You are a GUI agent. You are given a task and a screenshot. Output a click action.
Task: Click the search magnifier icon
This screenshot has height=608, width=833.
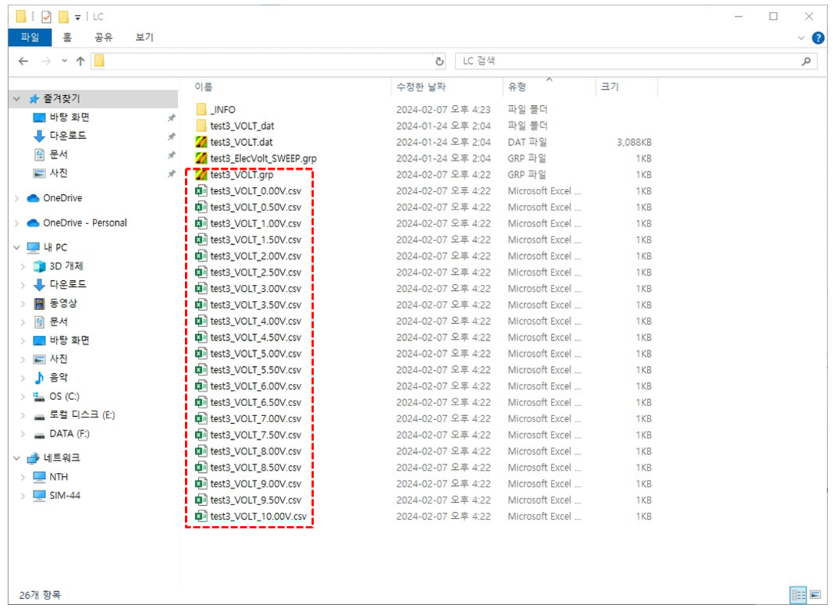point(806,61)
